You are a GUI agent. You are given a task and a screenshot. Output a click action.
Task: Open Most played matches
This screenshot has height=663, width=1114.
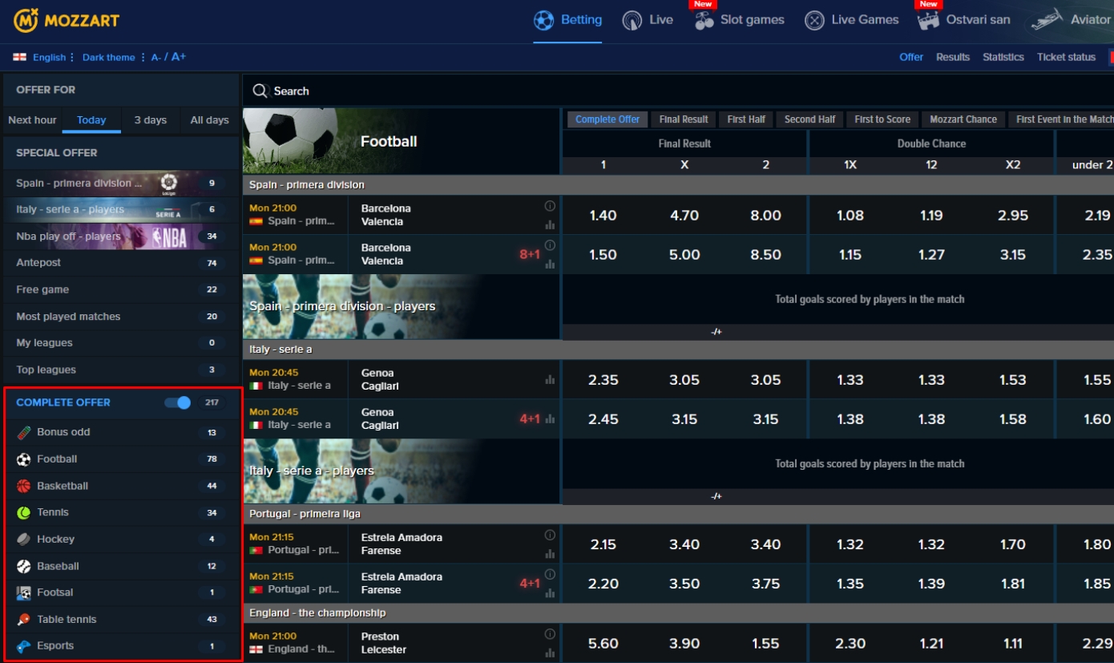[121, 317]
